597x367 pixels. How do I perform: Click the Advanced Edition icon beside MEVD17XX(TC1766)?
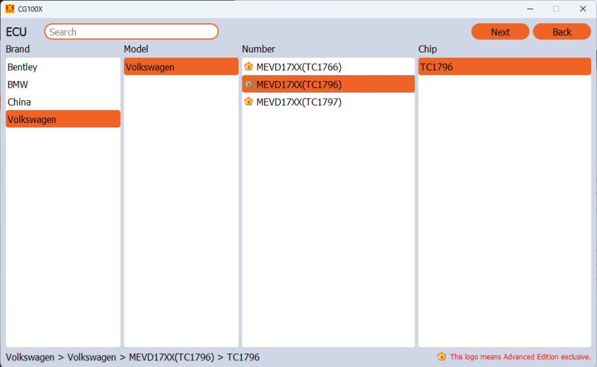(248, 67)
